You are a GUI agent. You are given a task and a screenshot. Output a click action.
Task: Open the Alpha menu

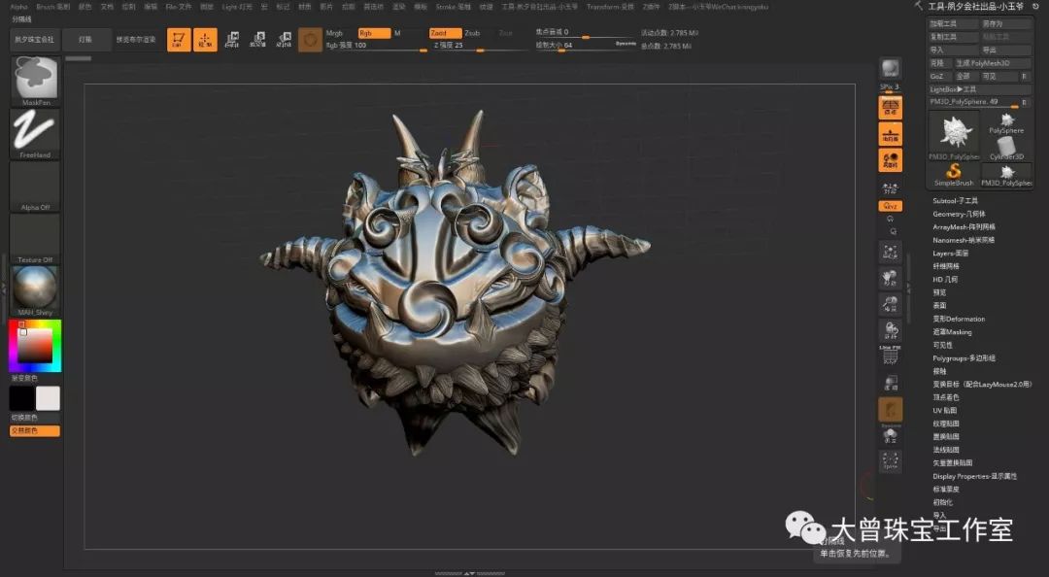pos(18,7)
